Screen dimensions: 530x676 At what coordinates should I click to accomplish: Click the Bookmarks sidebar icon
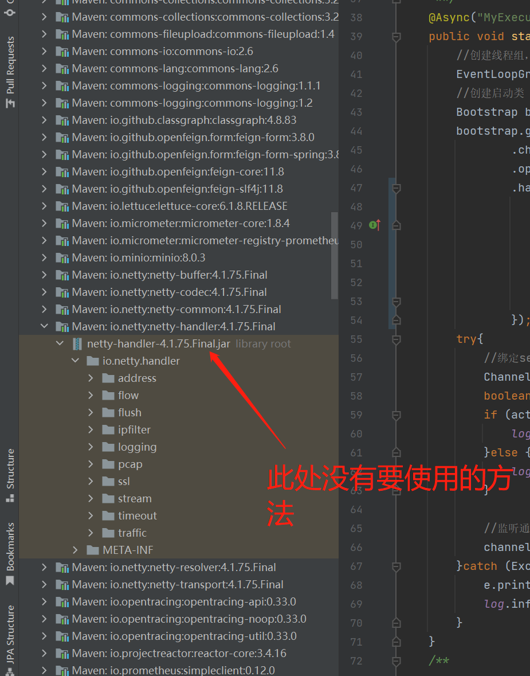click(10, 581)
